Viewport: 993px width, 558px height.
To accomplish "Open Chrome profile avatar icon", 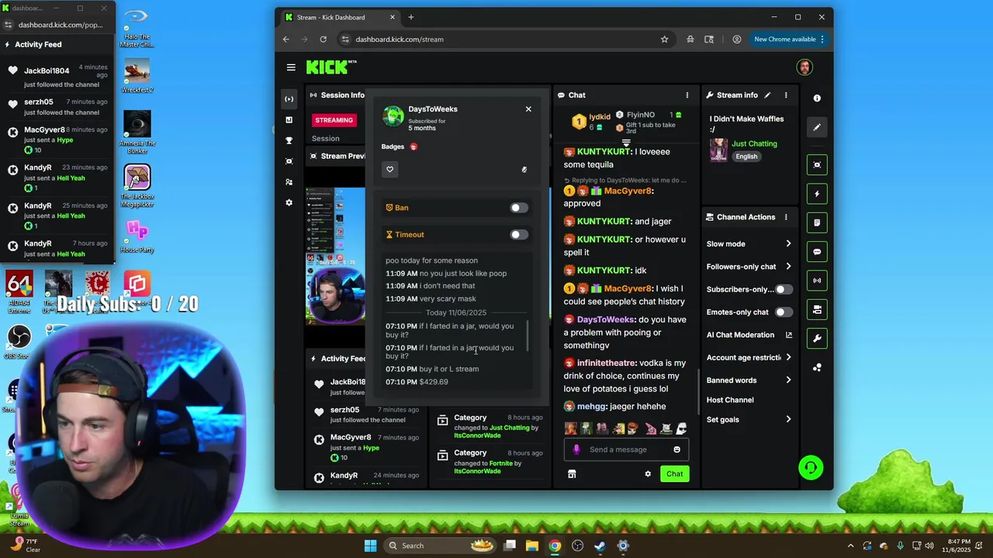I will coord(736,40).
